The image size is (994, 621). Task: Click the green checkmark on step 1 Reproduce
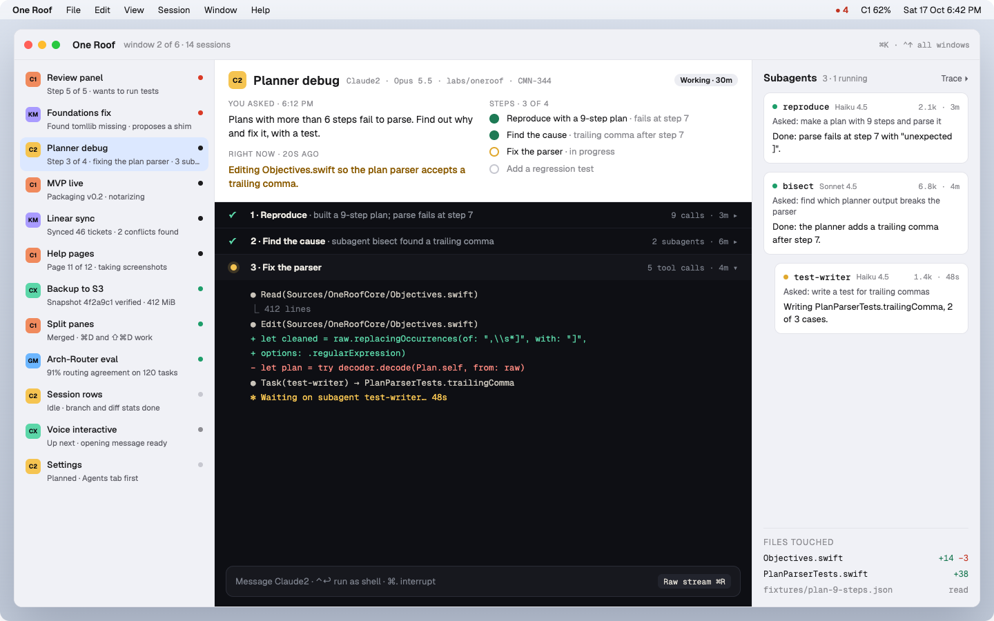(x=233, y=215)
